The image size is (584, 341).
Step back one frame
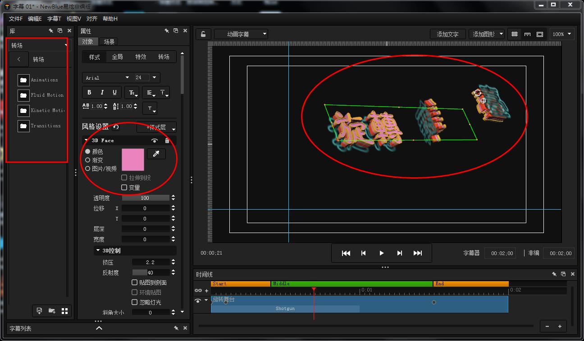pos(364,253)
